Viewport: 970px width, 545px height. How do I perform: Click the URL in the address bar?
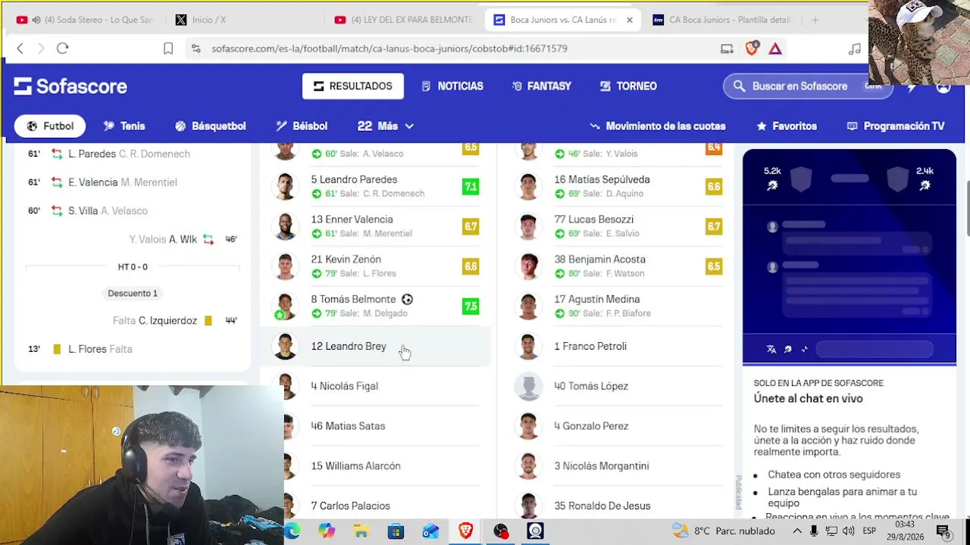pos(390,48)
